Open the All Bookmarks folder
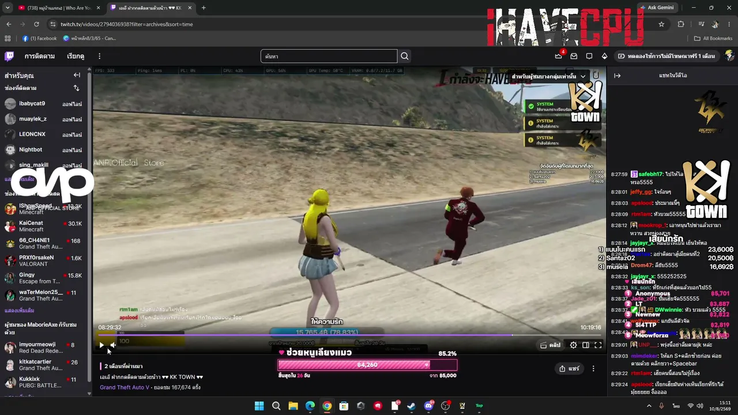 pyautogui.click(x=713, y=39)
